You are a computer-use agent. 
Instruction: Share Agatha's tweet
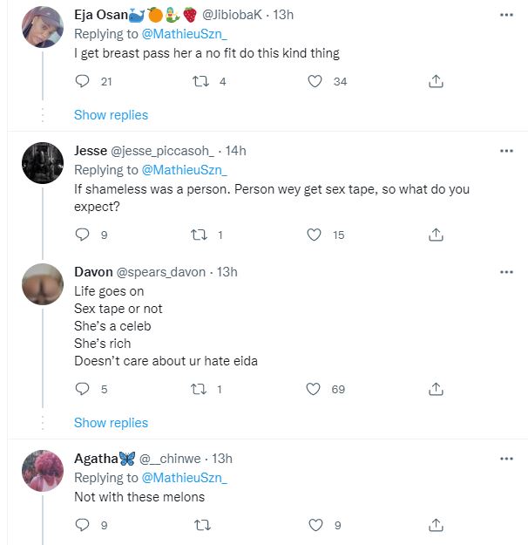[x=437, y=525]
